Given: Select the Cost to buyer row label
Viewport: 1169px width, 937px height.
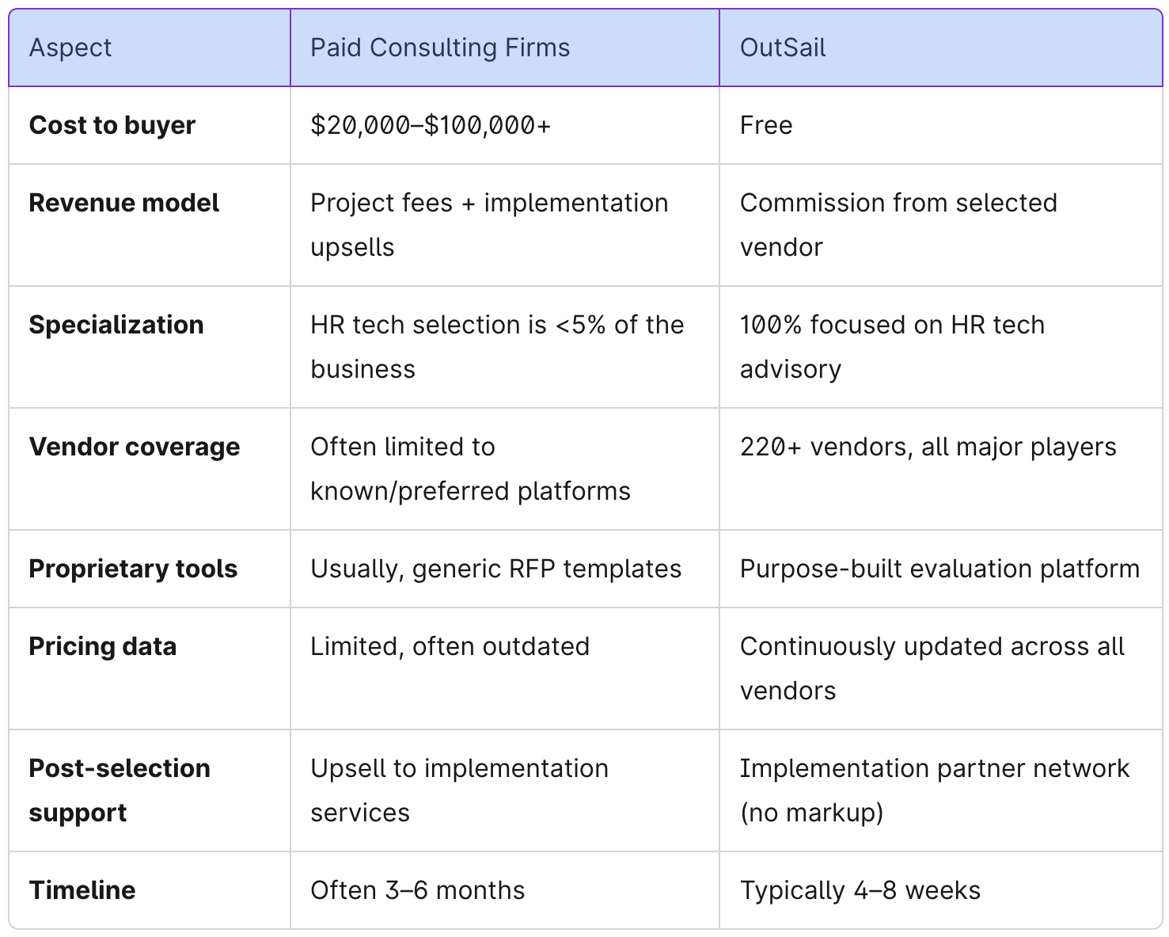Looking at the screenshot, I should coord(112,125).
